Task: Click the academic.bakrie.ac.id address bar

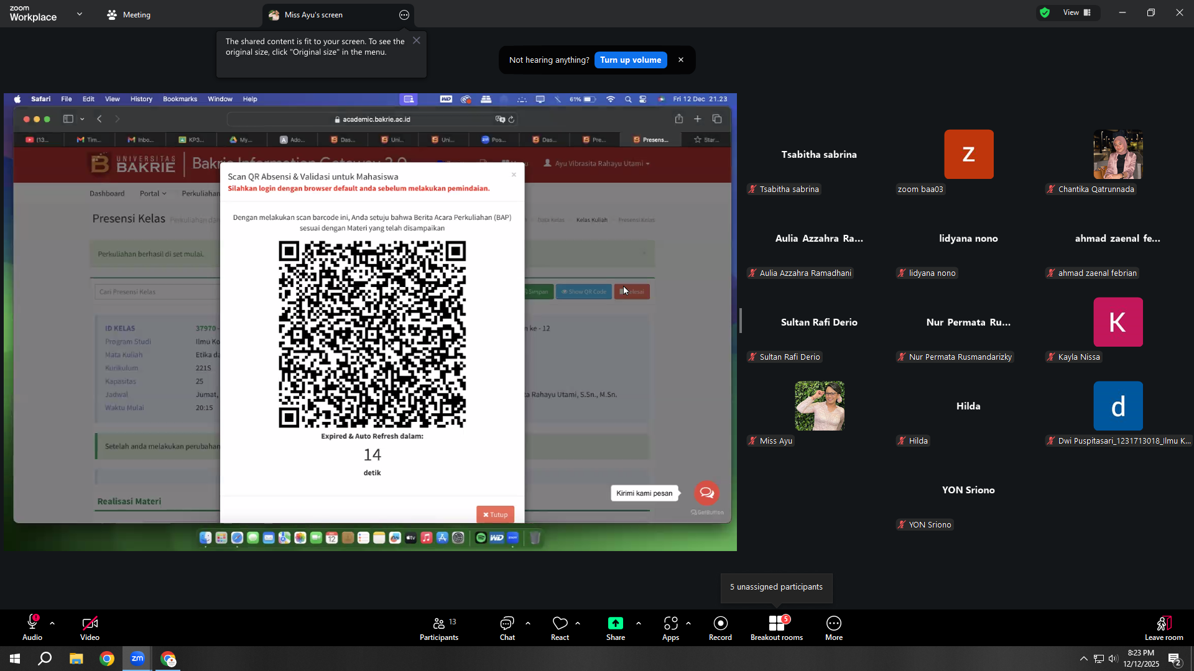Action: pos(373,119)
